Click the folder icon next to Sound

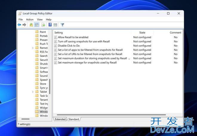pyautogui.click(x=37, y=76)
